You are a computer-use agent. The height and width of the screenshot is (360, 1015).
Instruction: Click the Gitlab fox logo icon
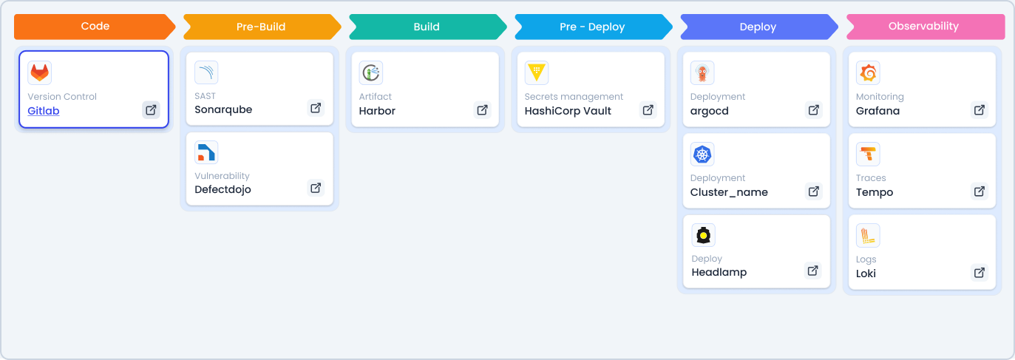pyautogui.click(x=40, y=72)
